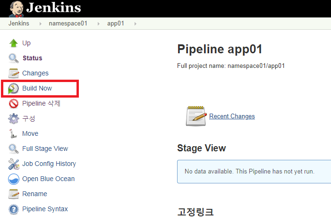Click the 구성 gear icon
The width and height of the screenshot is (331, 223).
[x=14, y=118]
